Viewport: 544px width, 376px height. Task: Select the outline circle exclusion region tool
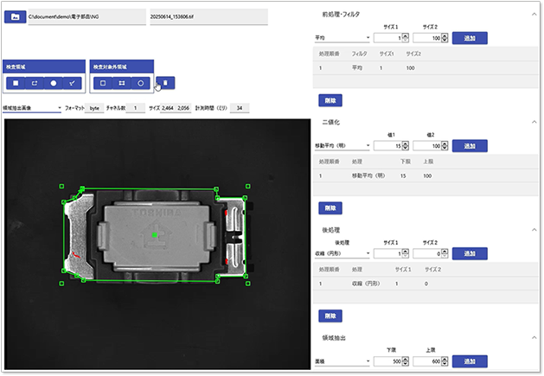pyautogui.click(x=140, y=83)
